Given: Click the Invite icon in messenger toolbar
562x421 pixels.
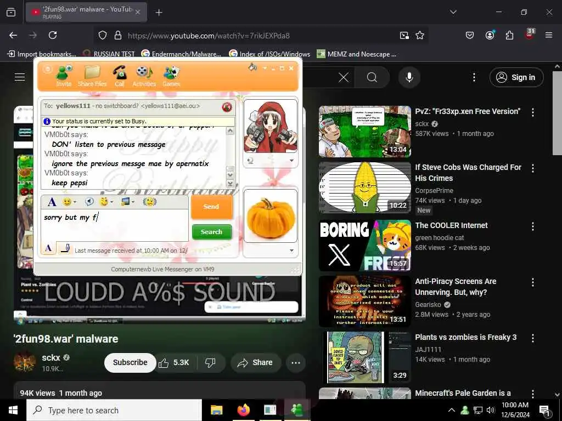Looking at the screenshot, I should [x=64, y=76].
